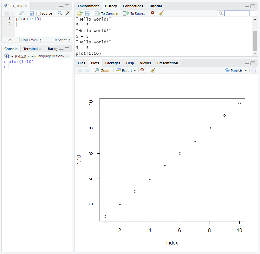Open the Presentation tab

tap(167, 63)
